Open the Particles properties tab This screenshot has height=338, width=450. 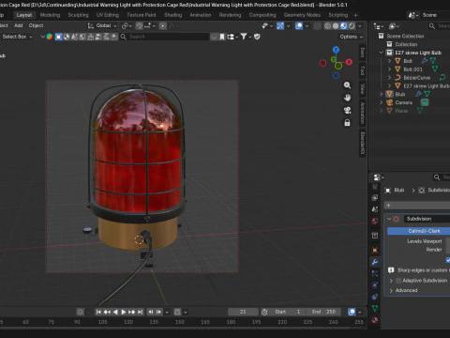375,273
